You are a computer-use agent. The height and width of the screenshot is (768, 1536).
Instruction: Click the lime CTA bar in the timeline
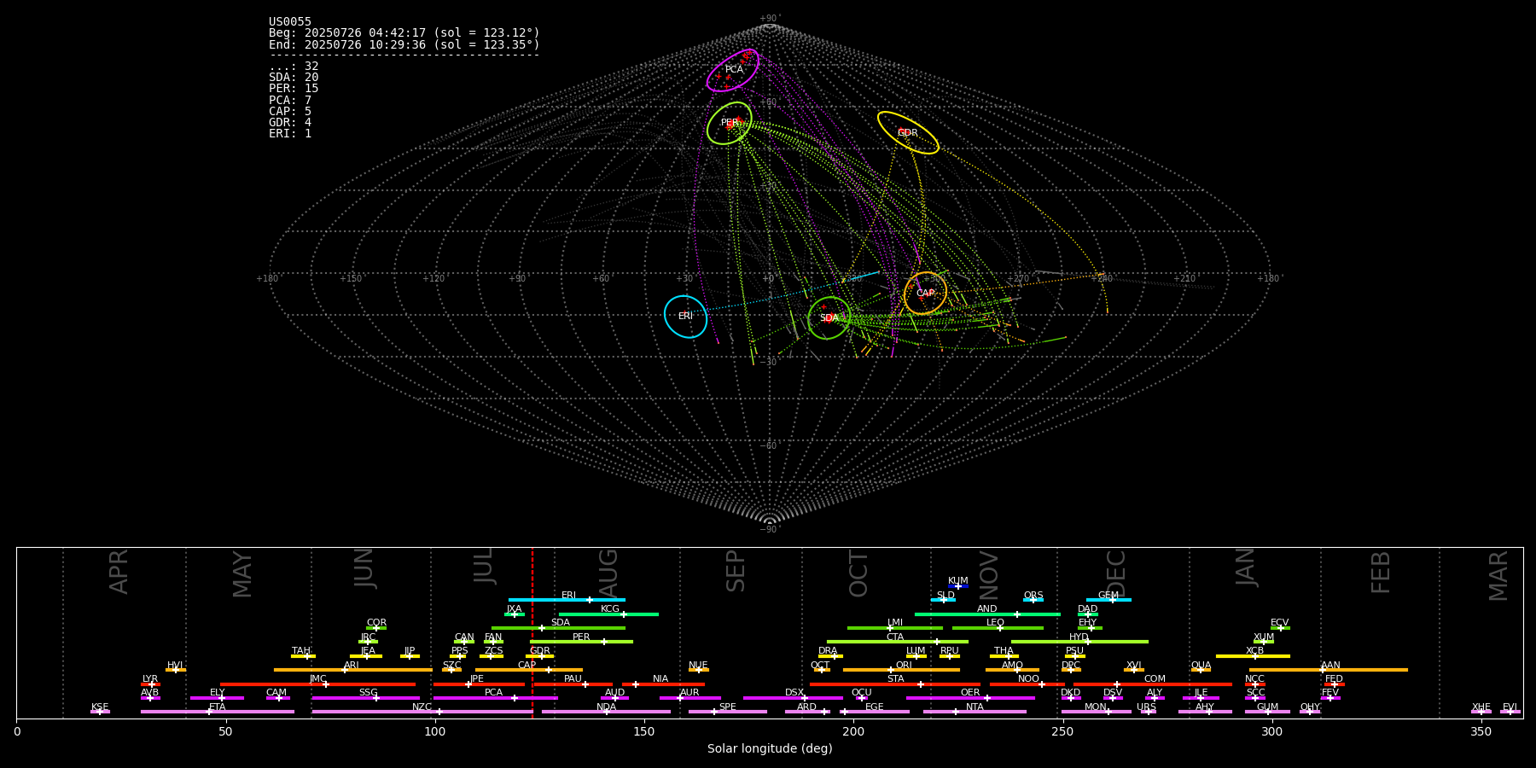tap(898, 642)
